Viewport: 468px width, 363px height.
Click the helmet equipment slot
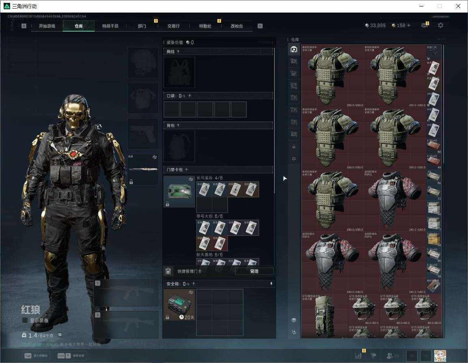(x=143, y=63)
